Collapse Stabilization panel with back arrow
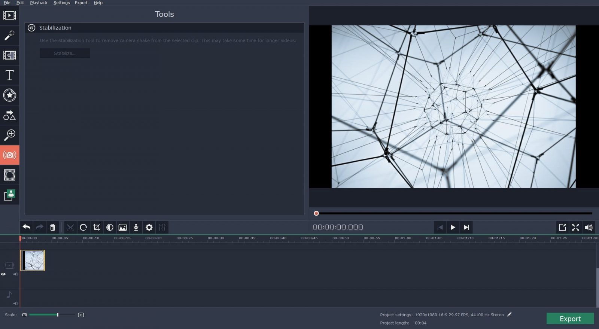599x329 pixels. pyautogui.click(x=31, y=28)
